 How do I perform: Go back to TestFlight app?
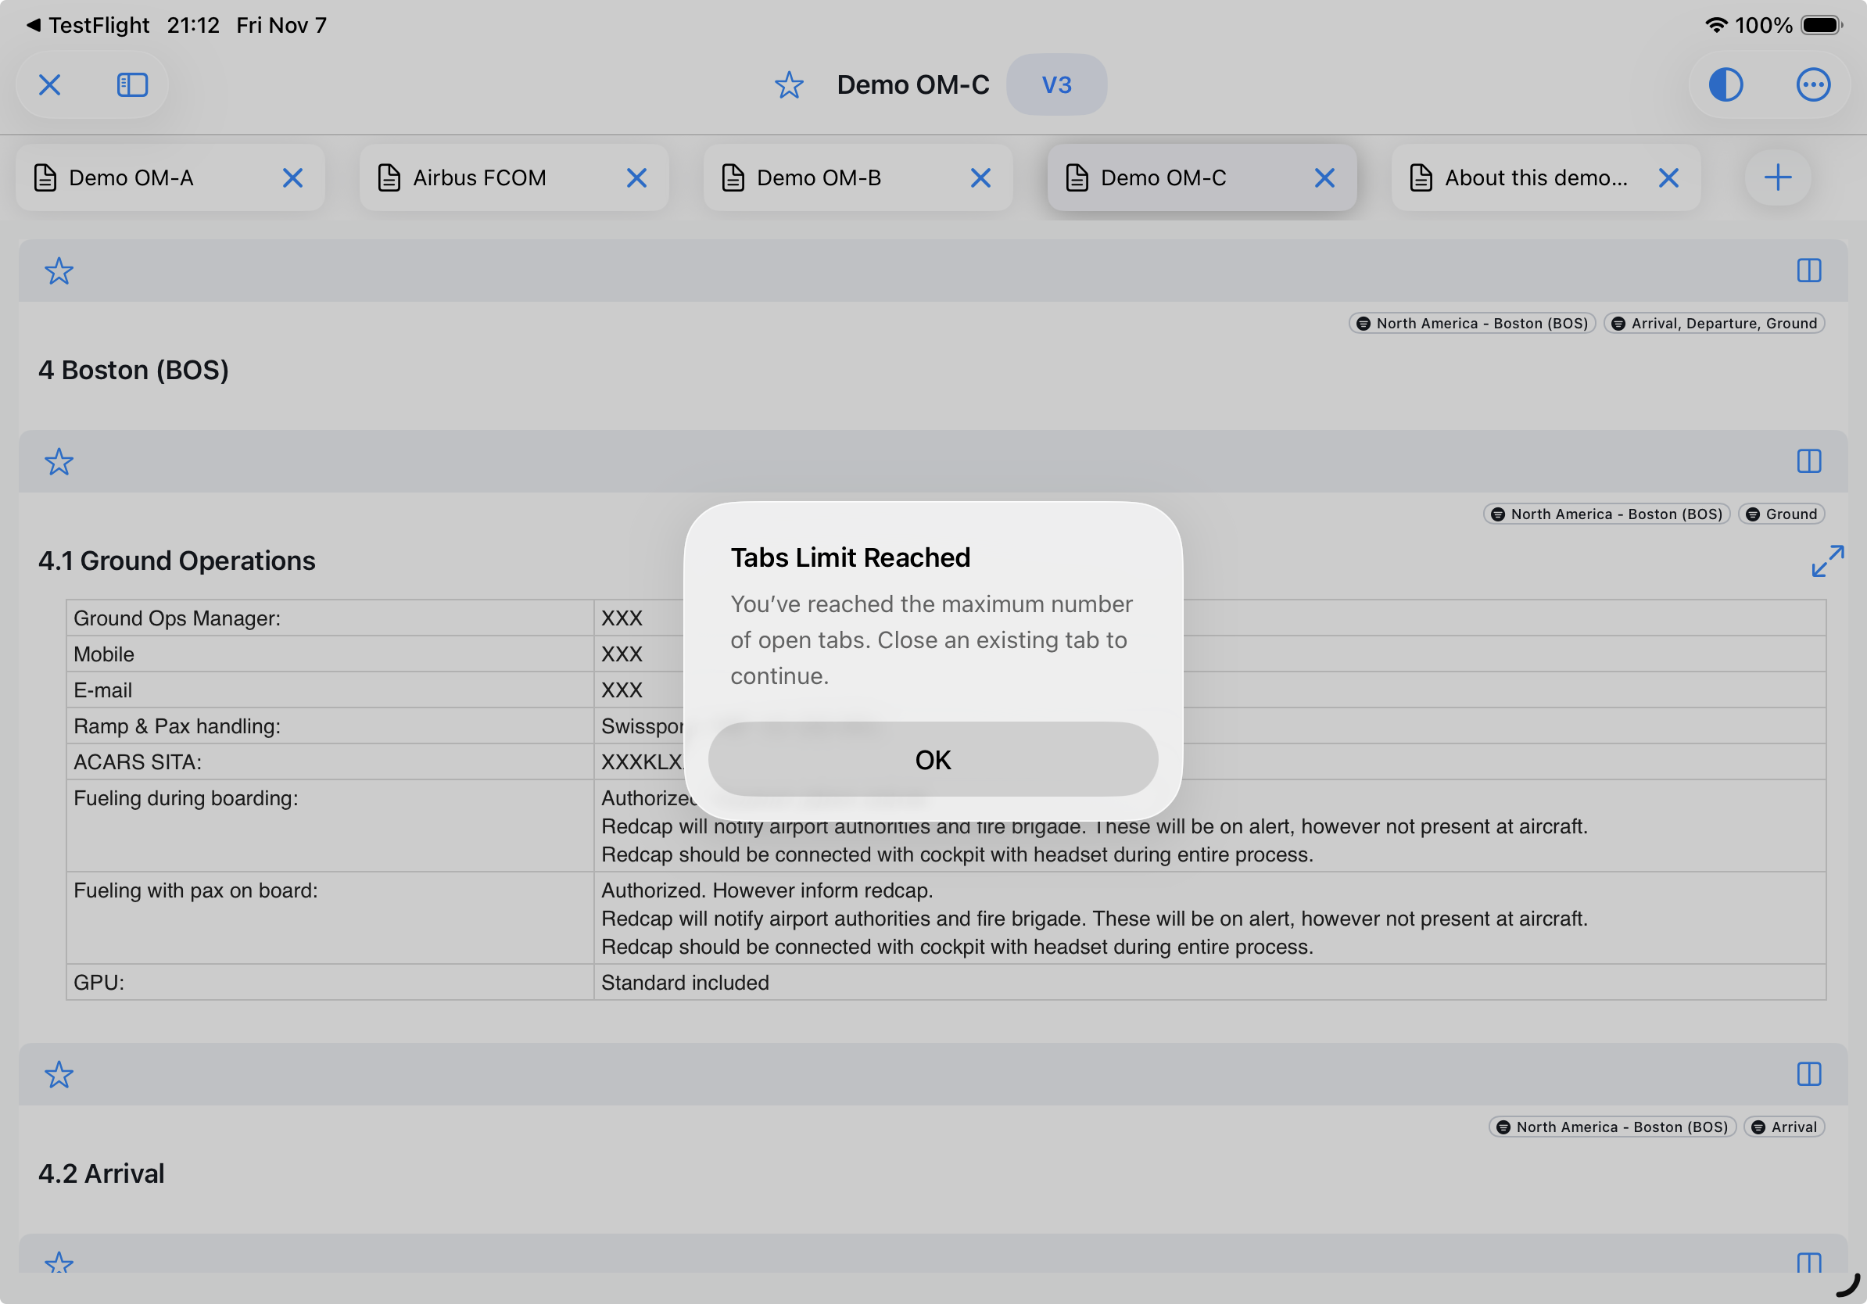point(88,25)
